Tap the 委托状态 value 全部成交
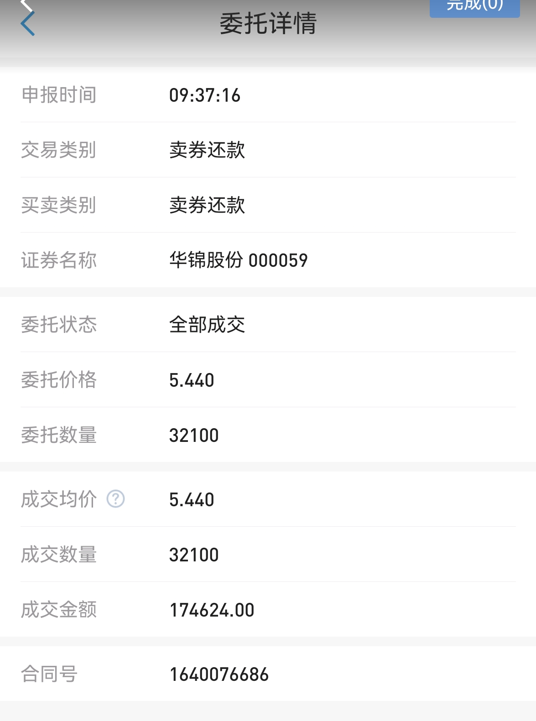This screenshot has width=536, height=721. click(x=207, y=325)
